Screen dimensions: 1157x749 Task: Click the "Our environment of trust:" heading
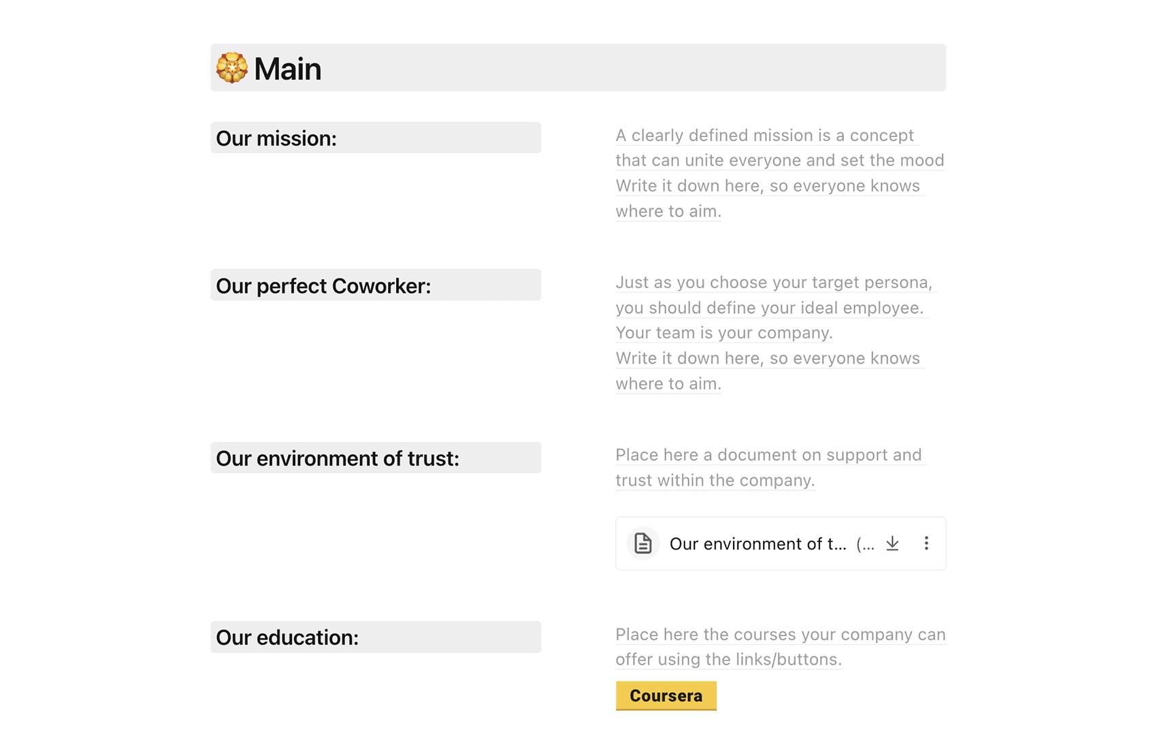point(338,458)
